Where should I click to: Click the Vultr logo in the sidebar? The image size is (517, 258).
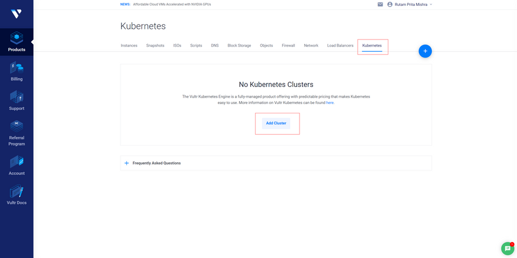coord(16,14)
